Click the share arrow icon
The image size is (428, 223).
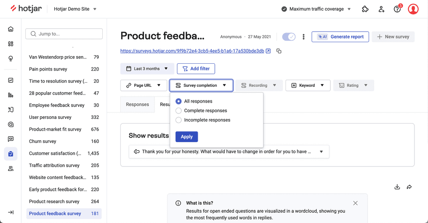409,187
